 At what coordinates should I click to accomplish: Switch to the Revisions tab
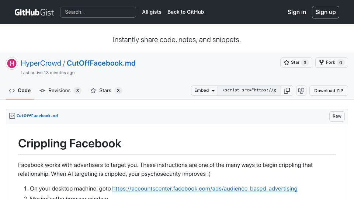click(60, 91)
